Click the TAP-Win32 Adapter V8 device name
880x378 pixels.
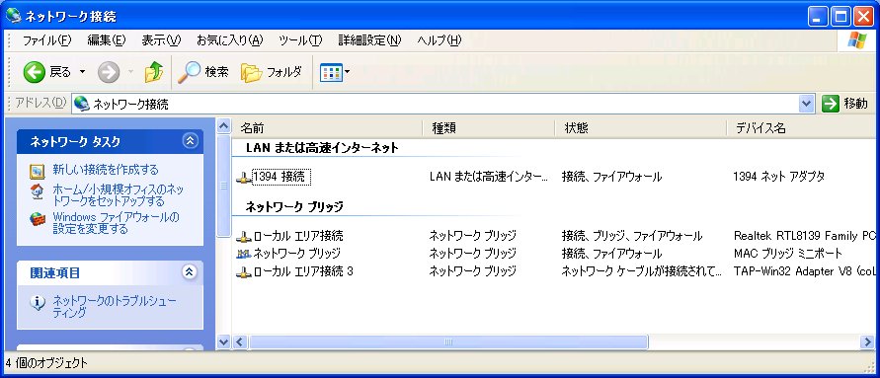point(806,272)
